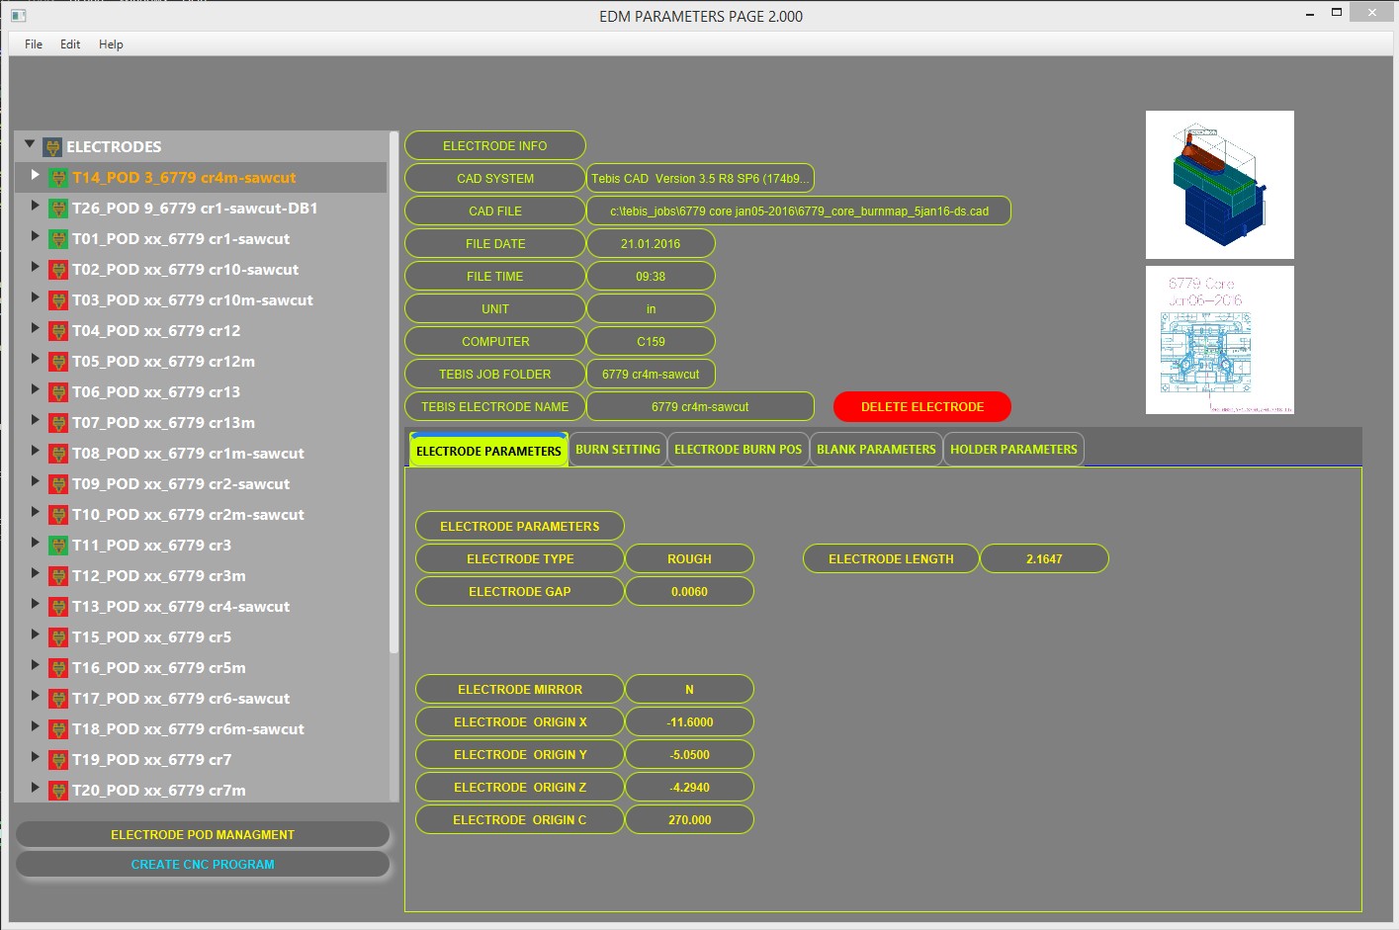Screen dimensions: 1399x930
Task: Click the red icon of T19_POD xx_6779 cr7
Action: point(58,760)
